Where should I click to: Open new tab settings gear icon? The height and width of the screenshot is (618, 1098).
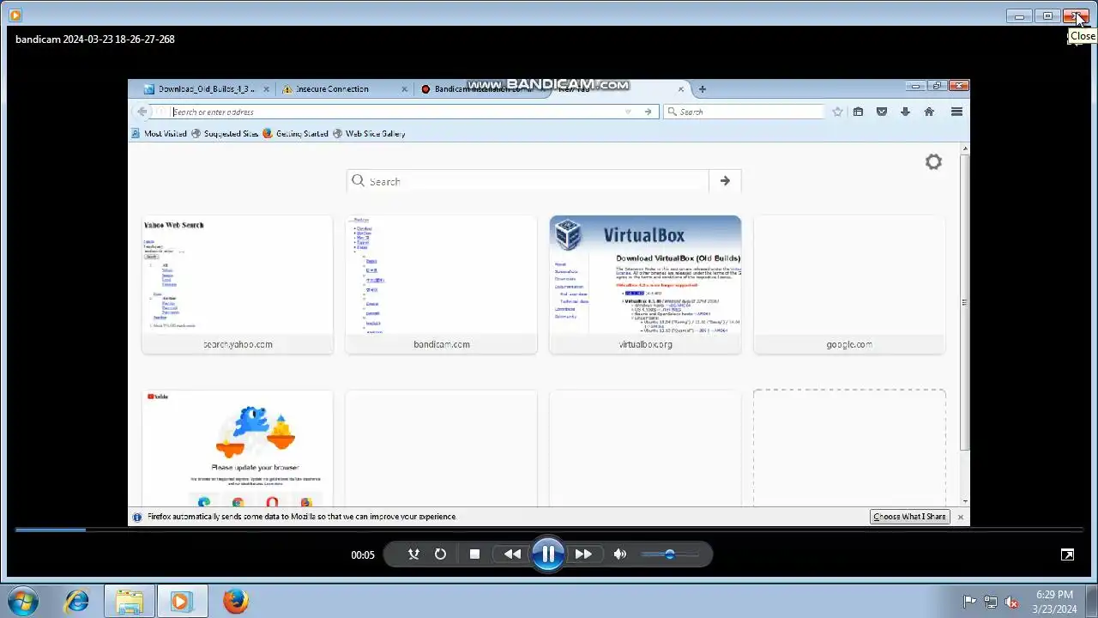[x=933, y=162]
